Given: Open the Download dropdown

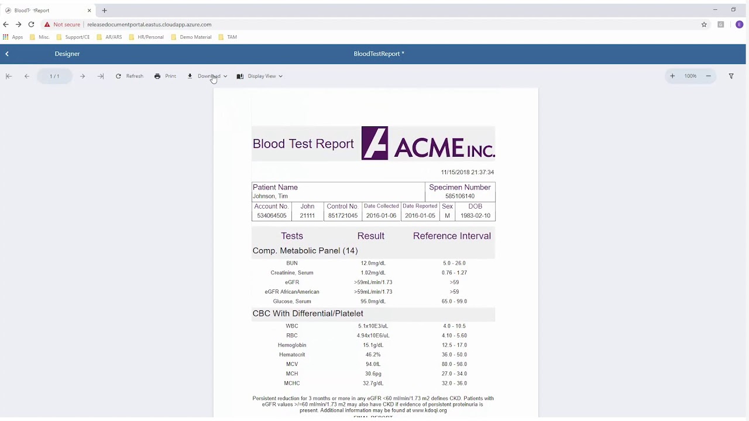Looking at the screenshot, I should point(207,76).
